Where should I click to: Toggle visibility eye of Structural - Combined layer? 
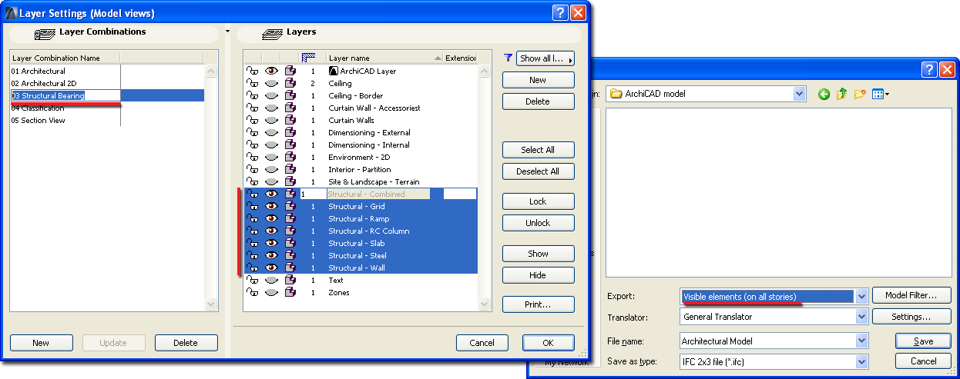[x=271, y=194]
